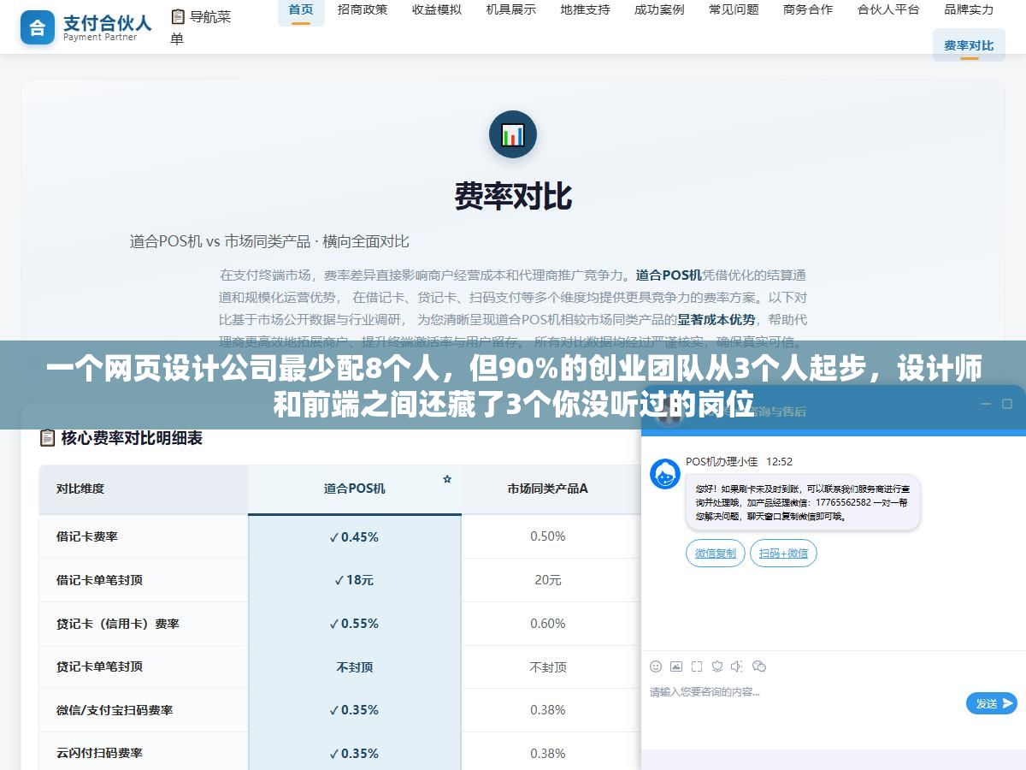The image size is (1026, 770).
Task: Minimize the chat widget window
Action: 986,404
